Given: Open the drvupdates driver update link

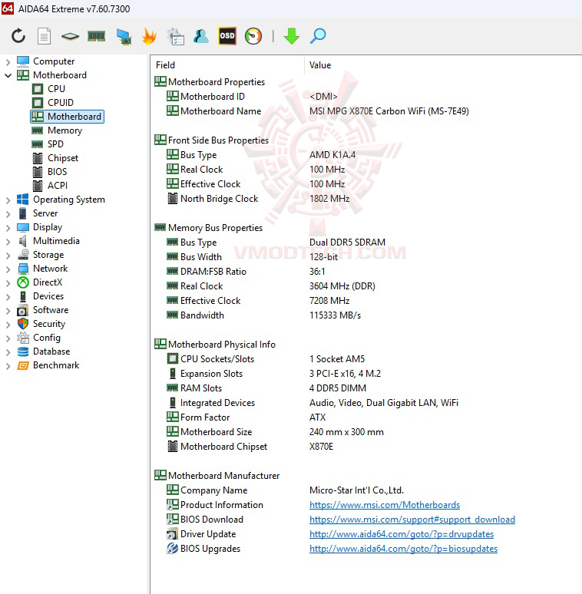Looking at the screenshot, I should pos(402,534).
